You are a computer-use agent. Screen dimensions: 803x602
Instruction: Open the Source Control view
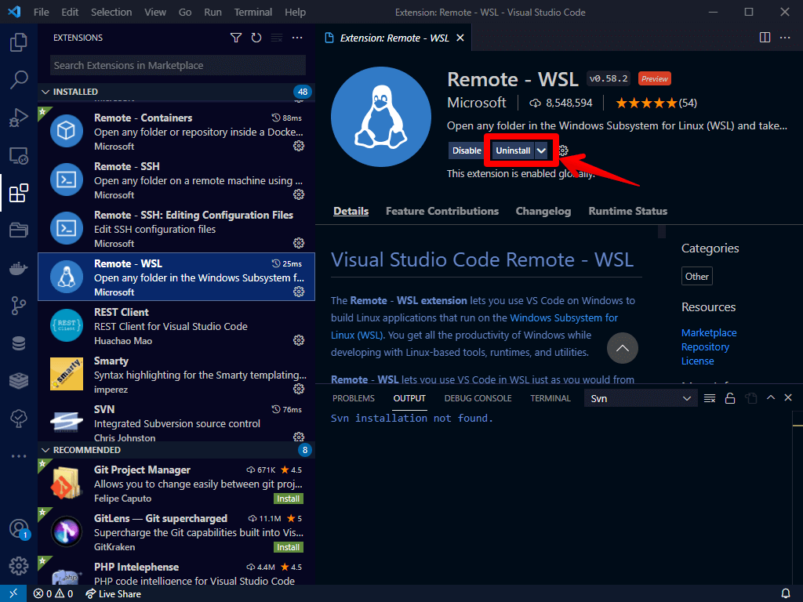click(19, 306)
